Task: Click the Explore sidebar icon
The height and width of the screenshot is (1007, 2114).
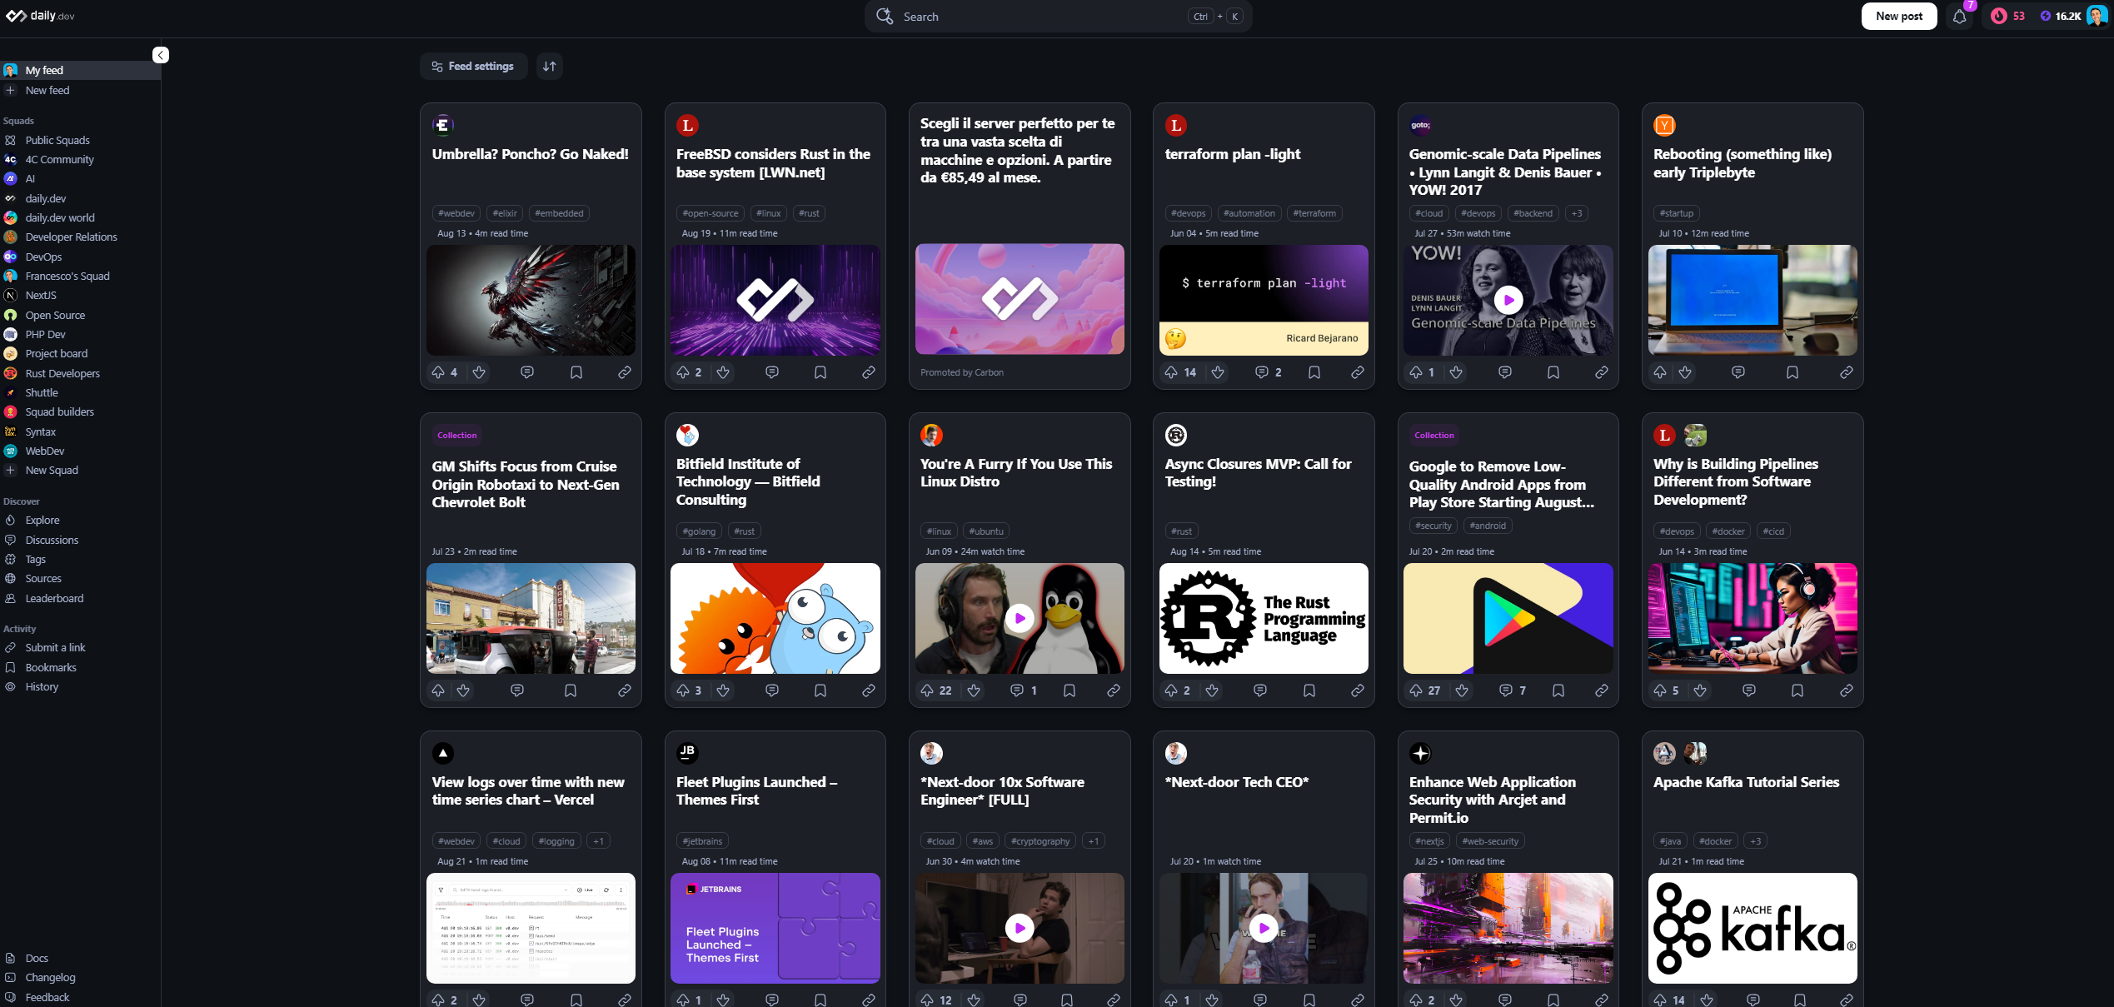Action: click(x=11, y=521)
